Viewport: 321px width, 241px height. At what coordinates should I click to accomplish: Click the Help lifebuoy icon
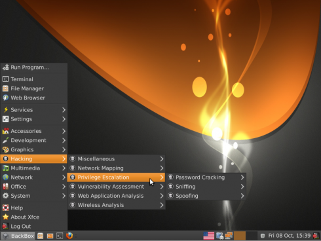[6, 208]
